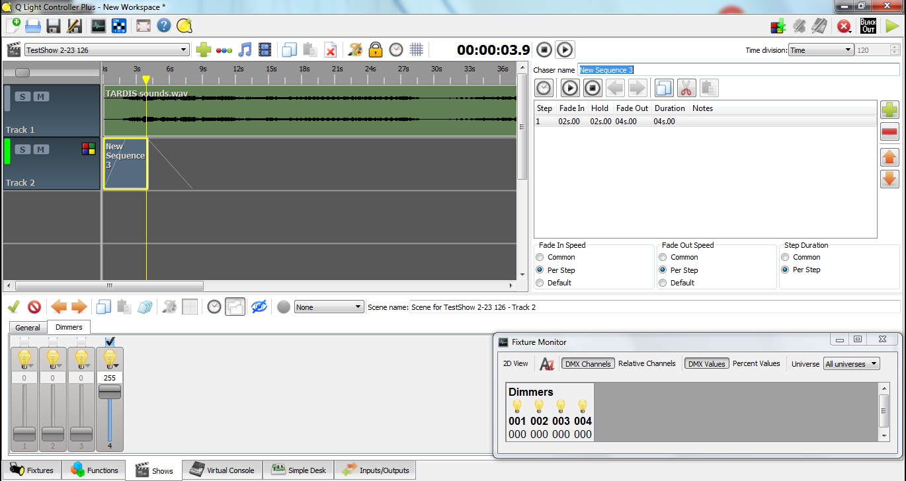Open the None channel group dropdown
The width and height of the screenshot is (906, 481).
pos(329,307)
